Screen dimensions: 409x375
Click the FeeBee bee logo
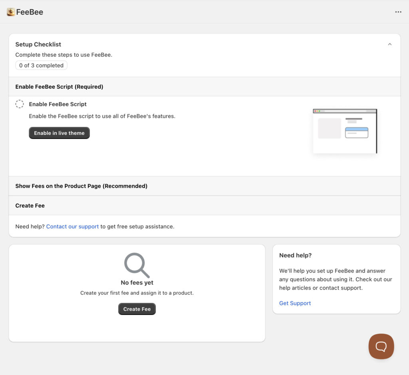(10, 12)
